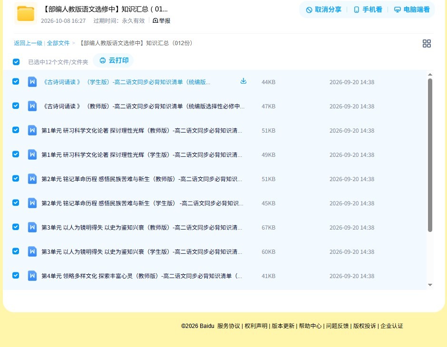Click scrollbar up arrow of file list
Image resolution: width=447 pixels, height=347 pixels.
[430, 74]
